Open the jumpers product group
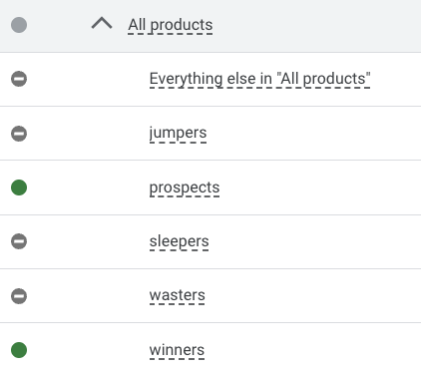The width and height of the screenshot is (421, 375). tap(178, 134)
